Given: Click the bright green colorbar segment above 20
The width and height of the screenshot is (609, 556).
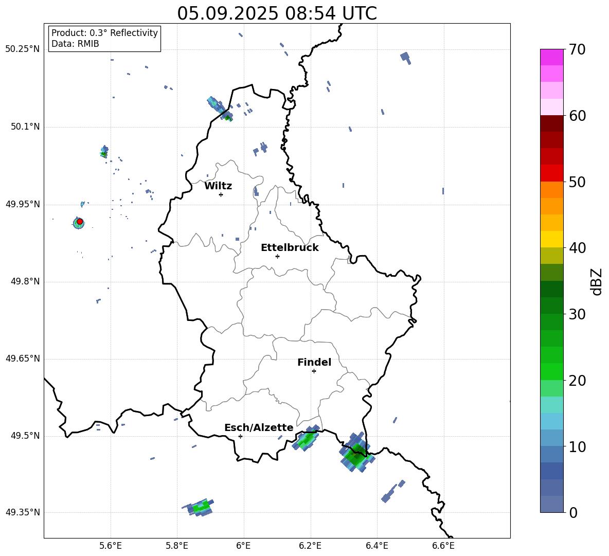Looking at the screenshot, I should point(551,371).
